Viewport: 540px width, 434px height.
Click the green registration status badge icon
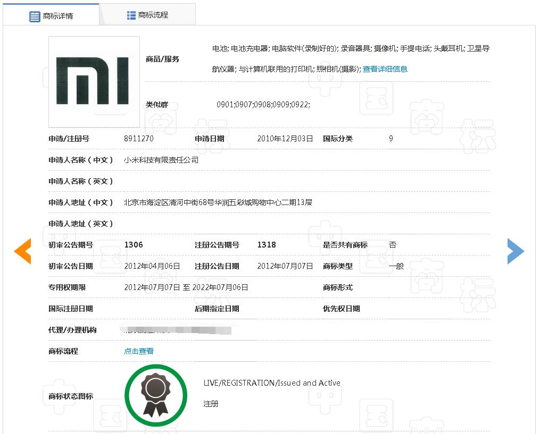tap(156, 395)
